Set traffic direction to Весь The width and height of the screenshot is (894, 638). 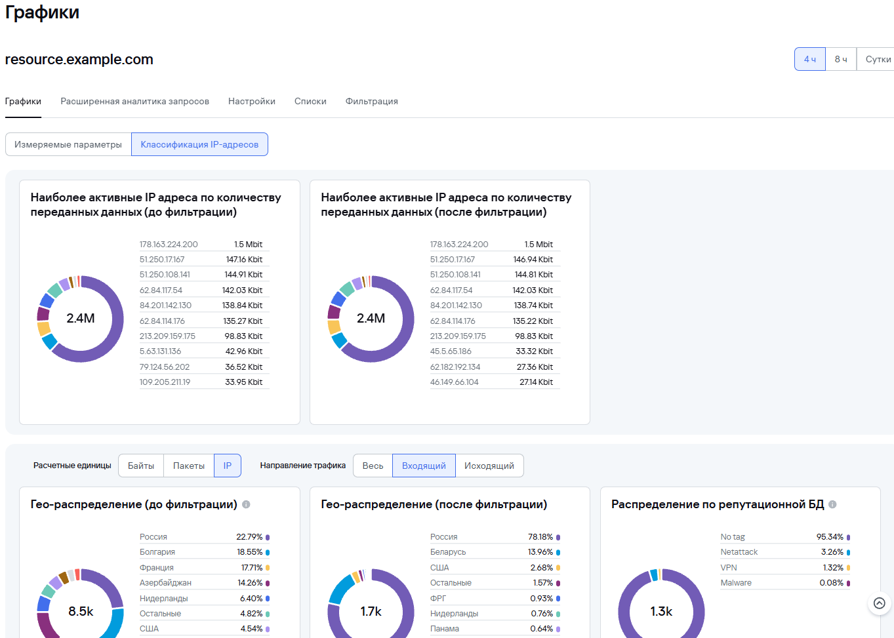tap(373, 466)
